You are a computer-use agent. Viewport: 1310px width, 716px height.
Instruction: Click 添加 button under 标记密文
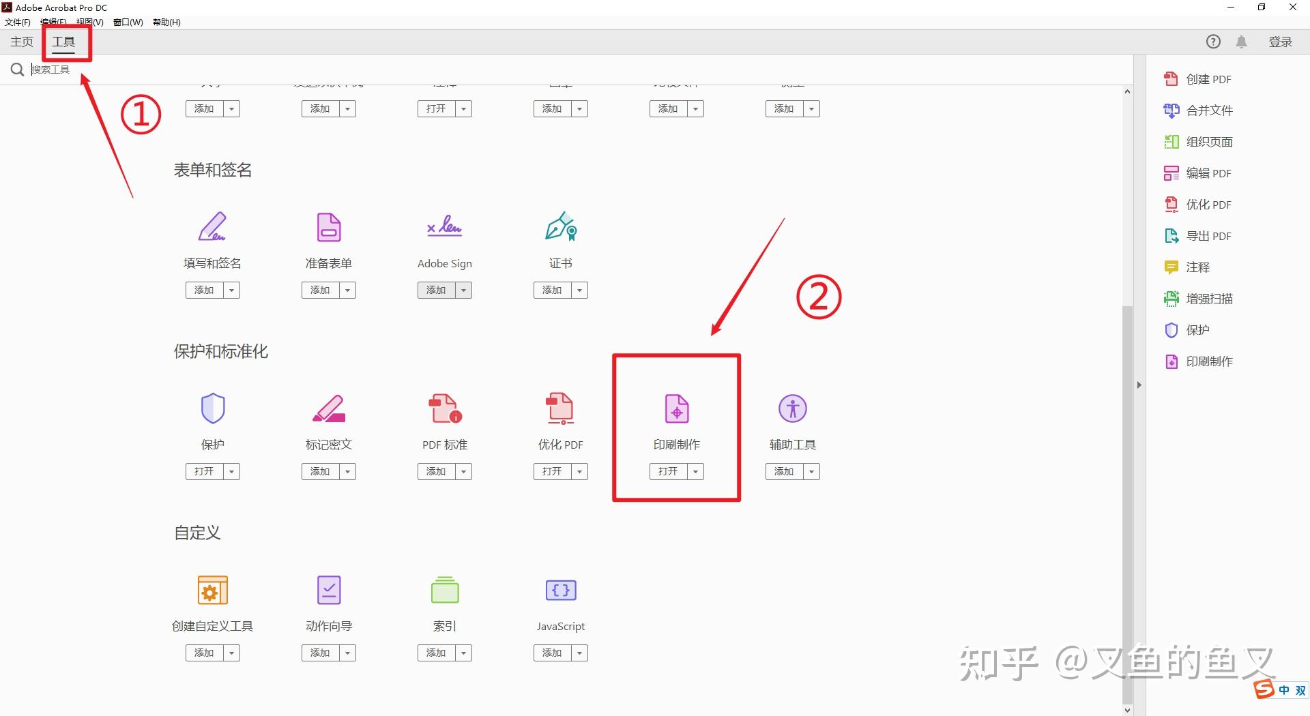[320, 472]
